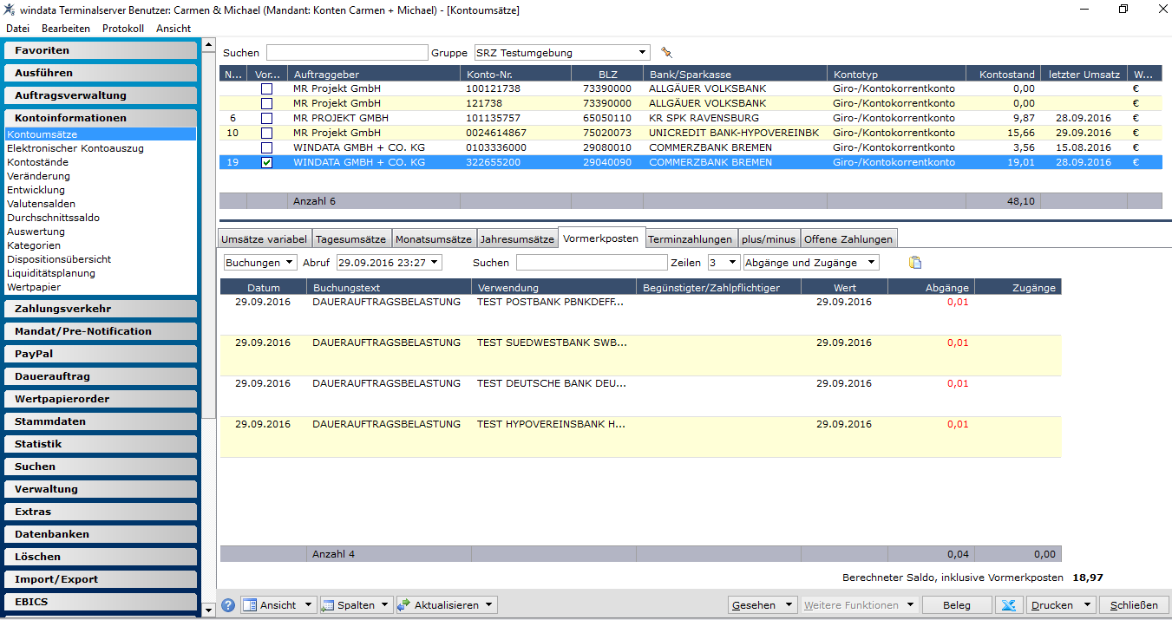This screenshot has height=620, width=1172.
Task: Click the Schließen button
Action: coord(1134,605)
